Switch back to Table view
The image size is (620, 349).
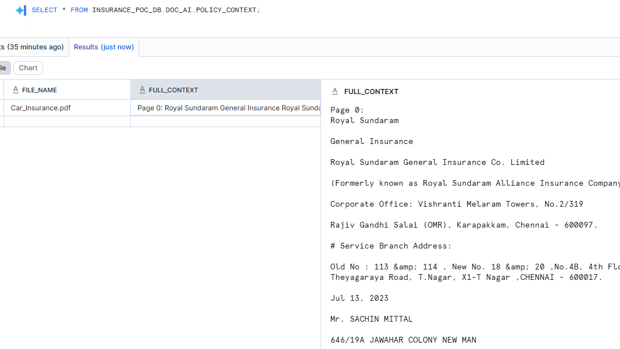point(3,67)
